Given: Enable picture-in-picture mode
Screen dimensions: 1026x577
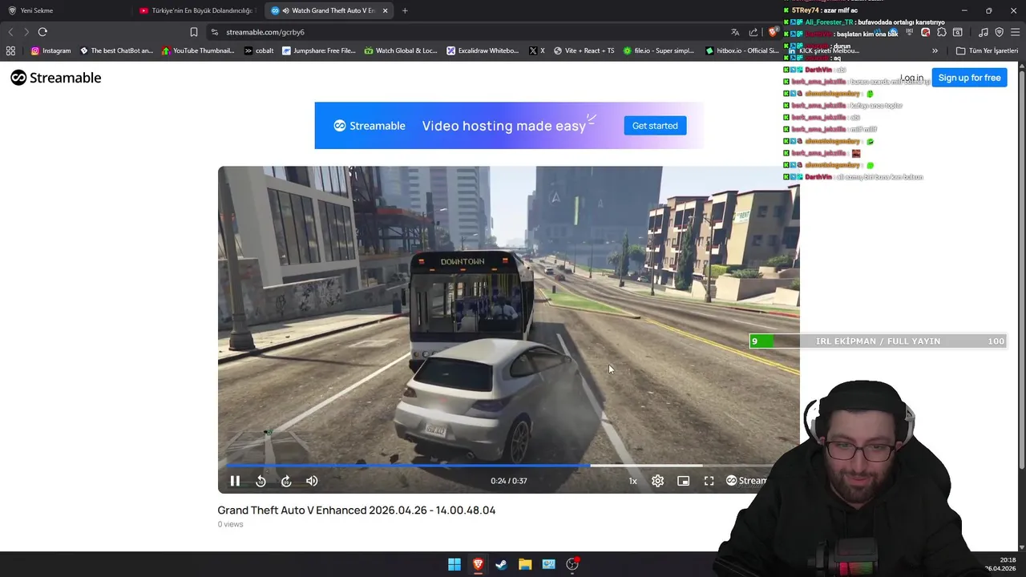Looking at the screenshot, I should (683, 481).
